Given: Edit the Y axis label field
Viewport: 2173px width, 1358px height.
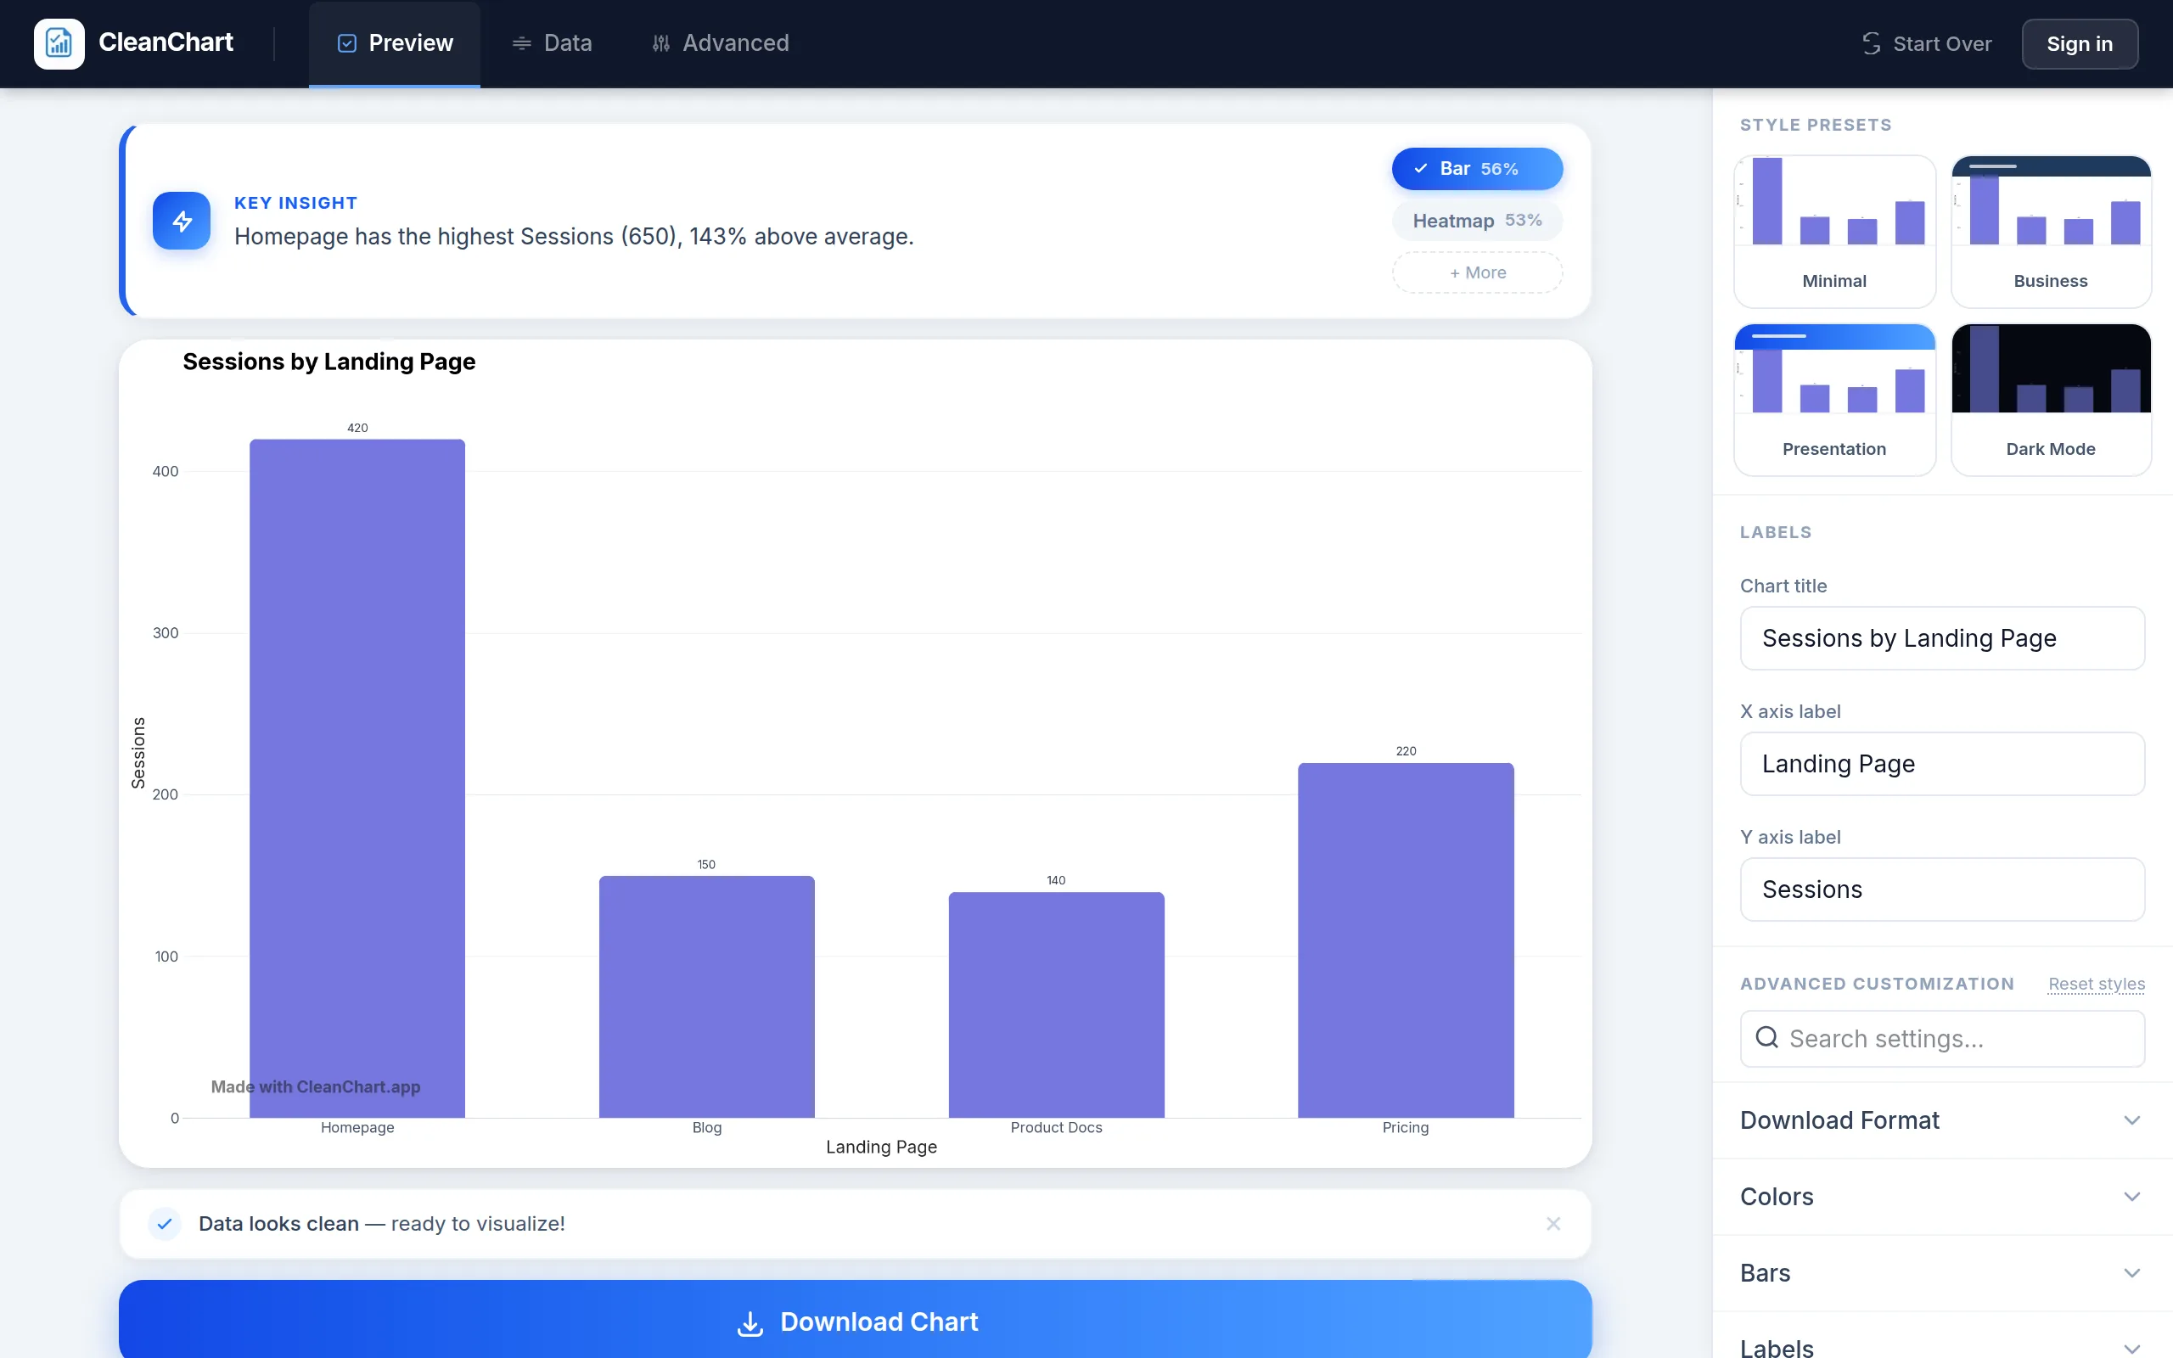Looking at the screenshot, I should pos(1942,889).
